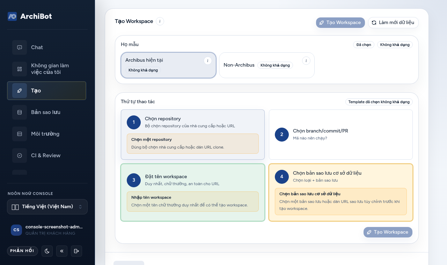The width and height of the screenshot is (447, 265).
Task: Click step number 2 circle
Action: pyautogui.click(x=282, y=135)
